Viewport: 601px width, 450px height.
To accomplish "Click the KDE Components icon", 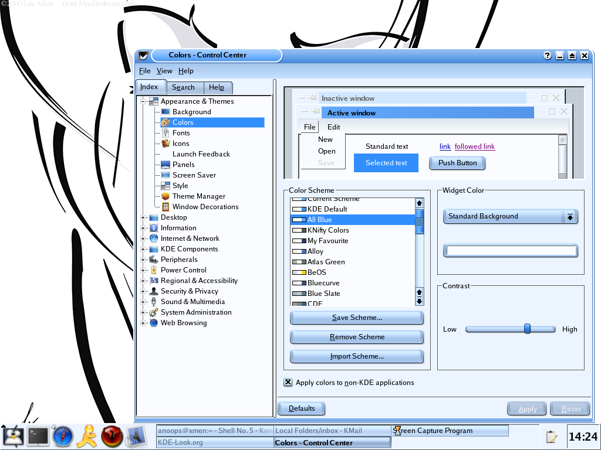I will (x=154, y=249).
